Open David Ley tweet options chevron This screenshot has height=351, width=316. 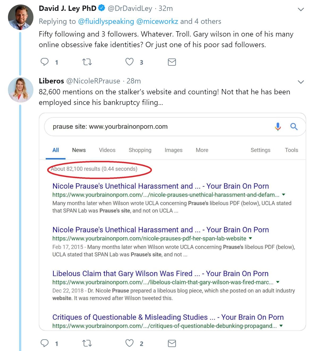click(301, 10)
